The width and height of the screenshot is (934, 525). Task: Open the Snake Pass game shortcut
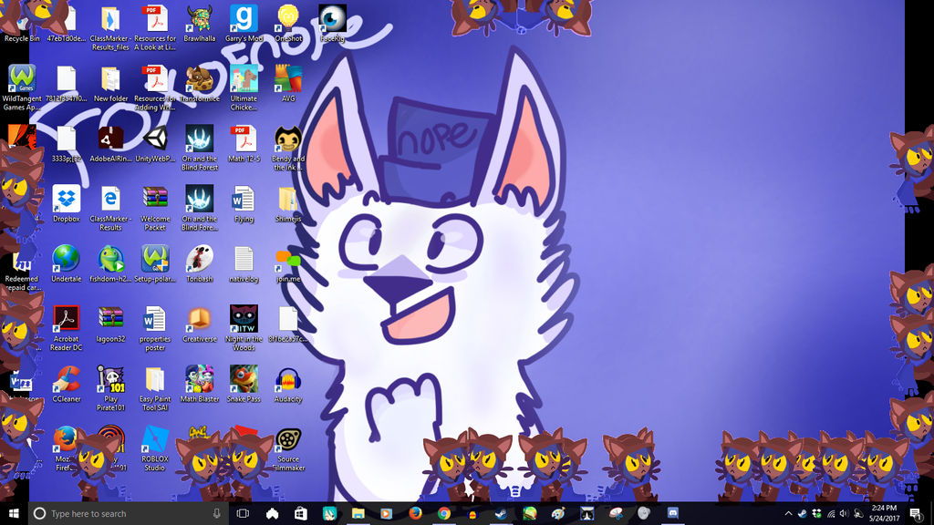(x=244, y=385)
